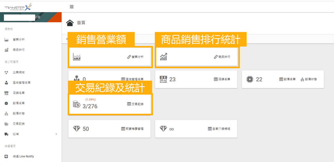Open 交易紀錄 from the sidebar menu
The image size is (334, 162).
(x=19, y=123)
